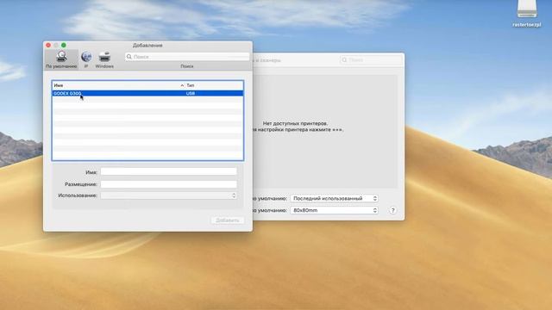
Task: Focus the printer name input field
Action: (169, 171)
